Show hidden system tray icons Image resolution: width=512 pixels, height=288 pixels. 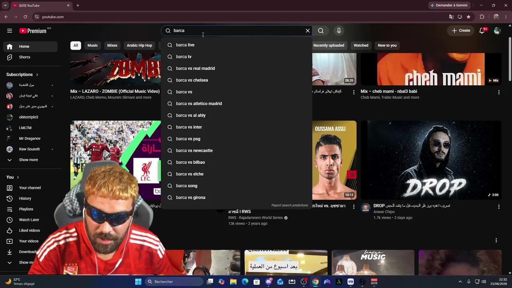(x=460, y=282)
